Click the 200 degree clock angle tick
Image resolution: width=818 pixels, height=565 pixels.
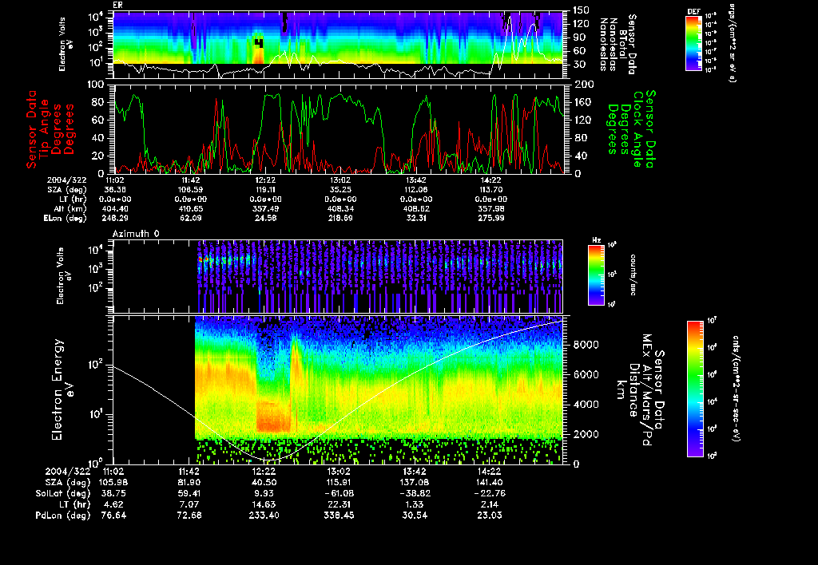coord(585,85)
